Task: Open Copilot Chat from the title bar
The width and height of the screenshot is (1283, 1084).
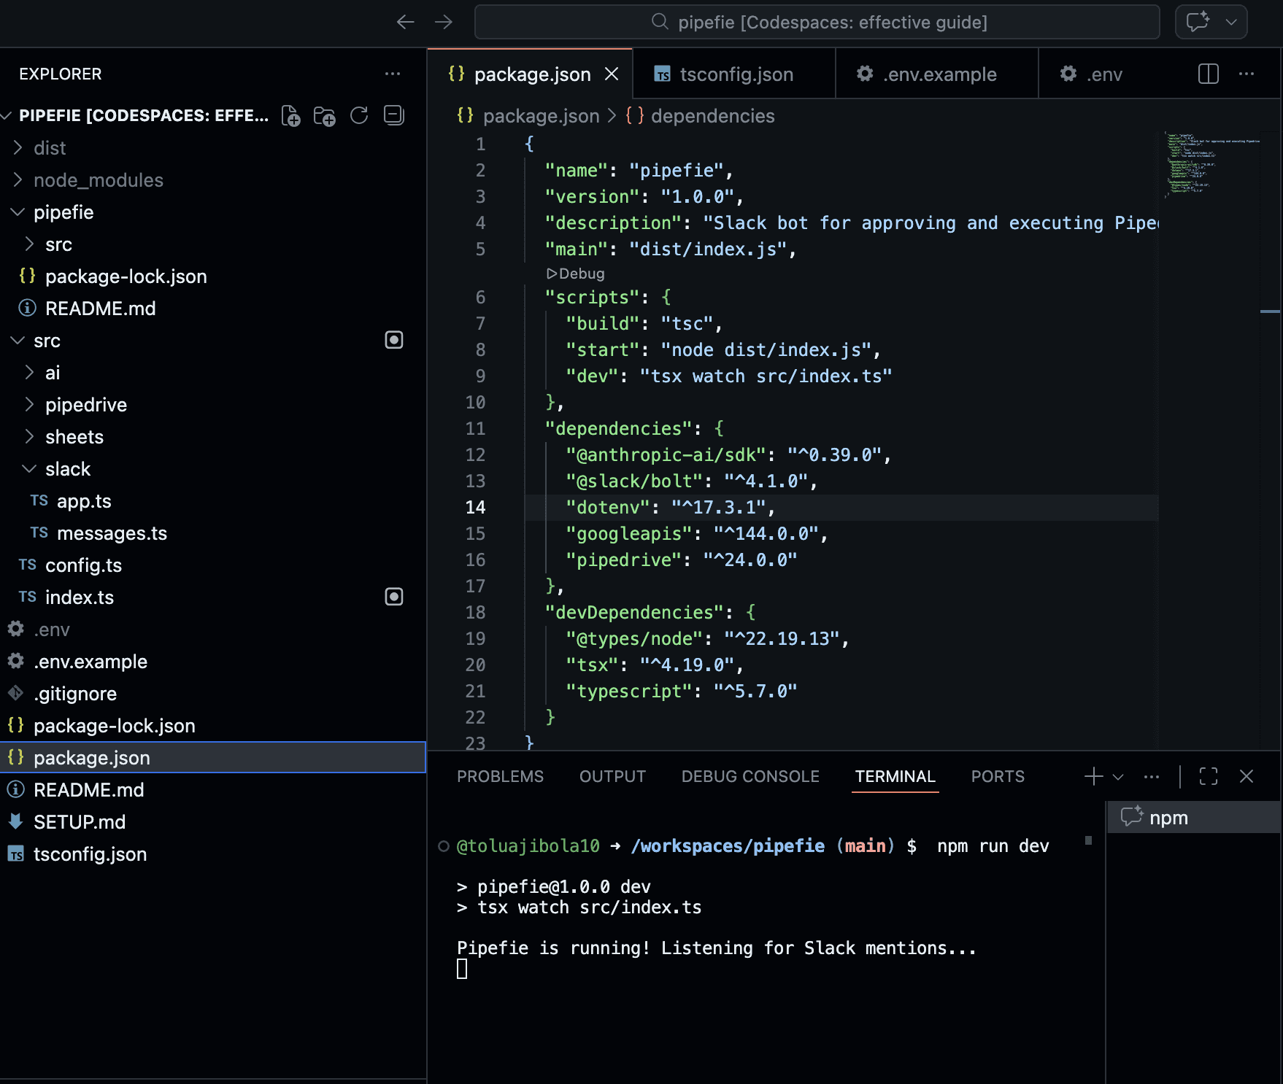Action: click(x=1199, y=22)
